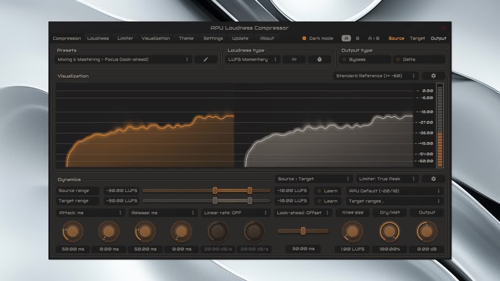Viewport: 500px width, 281px height.
Task: Click the stopwatch timer icon
Action: click(x=319, y=60)
